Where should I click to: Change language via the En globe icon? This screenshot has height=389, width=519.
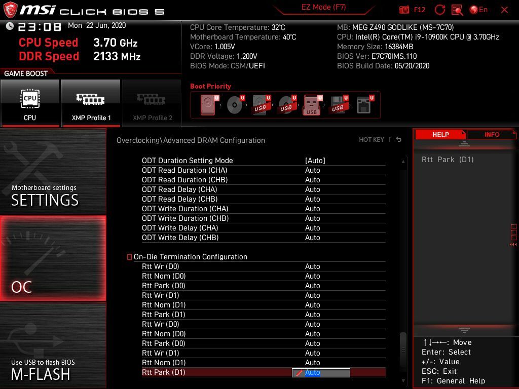point(478,10)
